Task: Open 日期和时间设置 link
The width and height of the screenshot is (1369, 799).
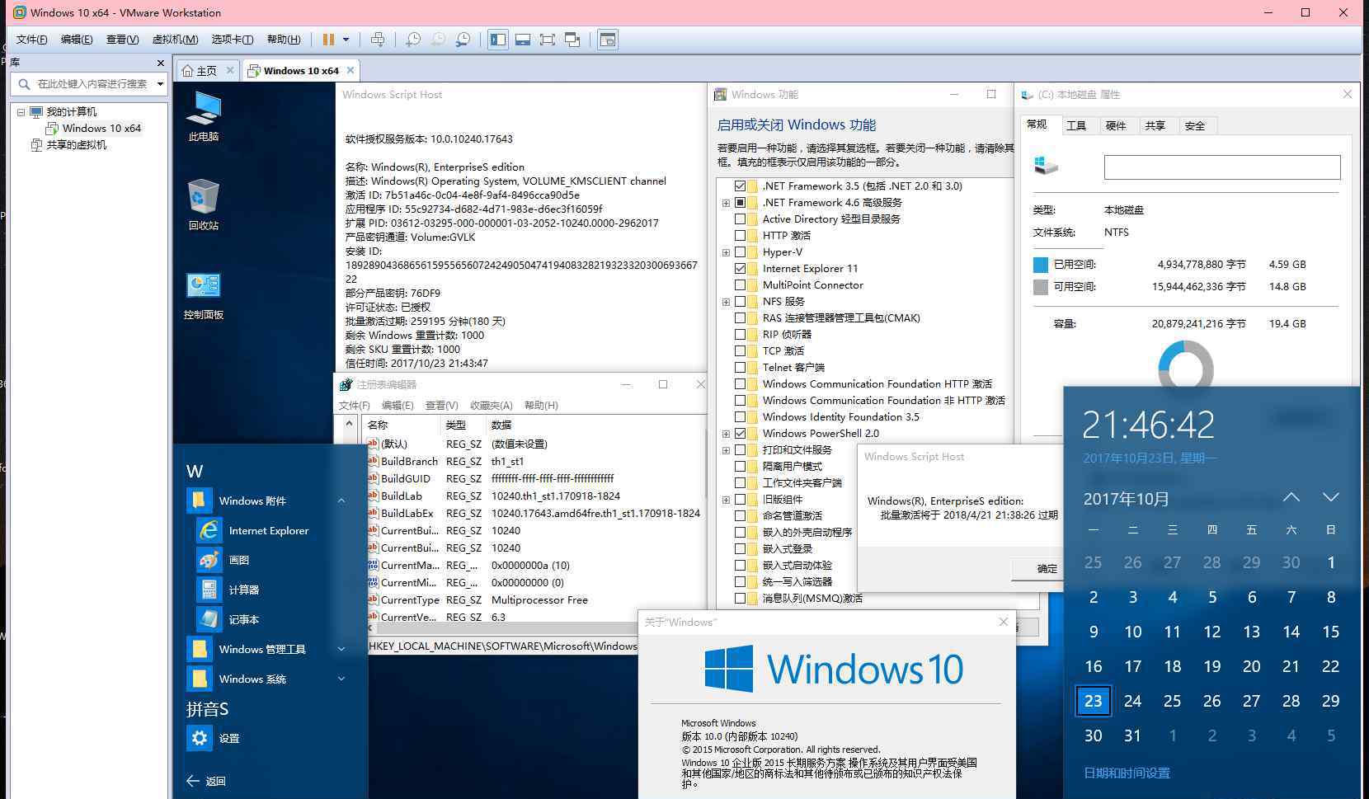Action: coord(1127,773)
